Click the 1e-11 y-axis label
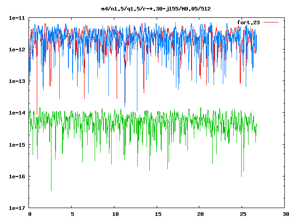 pos(17,18)
